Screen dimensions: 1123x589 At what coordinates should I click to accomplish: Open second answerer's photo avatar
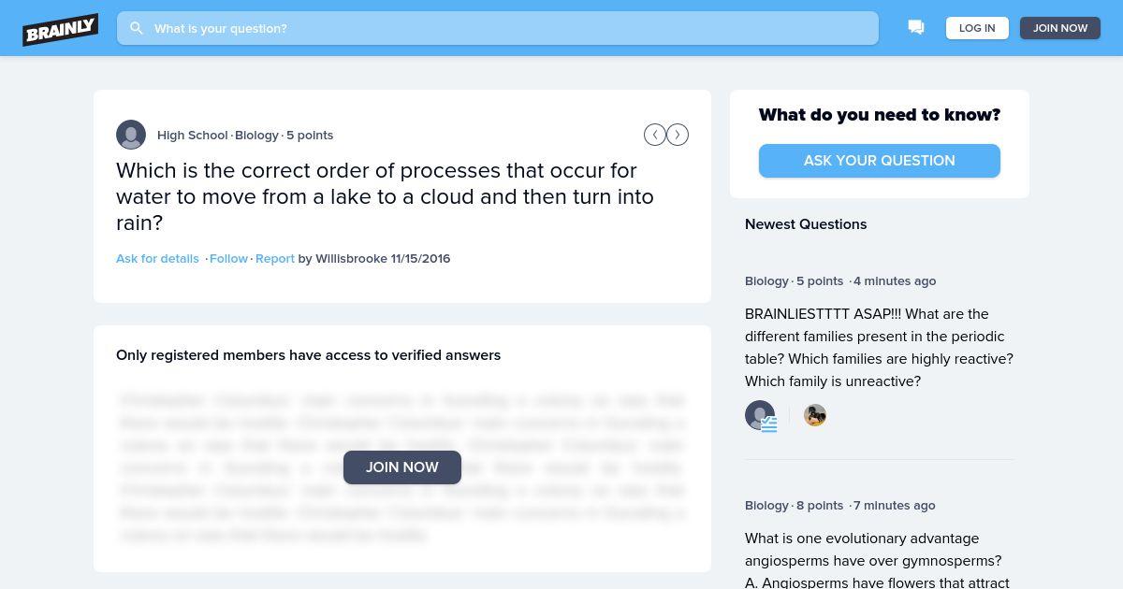pos(815,415)
